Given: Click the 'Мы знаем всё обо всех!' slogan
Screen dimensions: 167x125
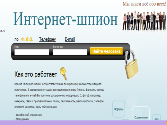Looking at the screenshot, I should (x=145, y=4).
